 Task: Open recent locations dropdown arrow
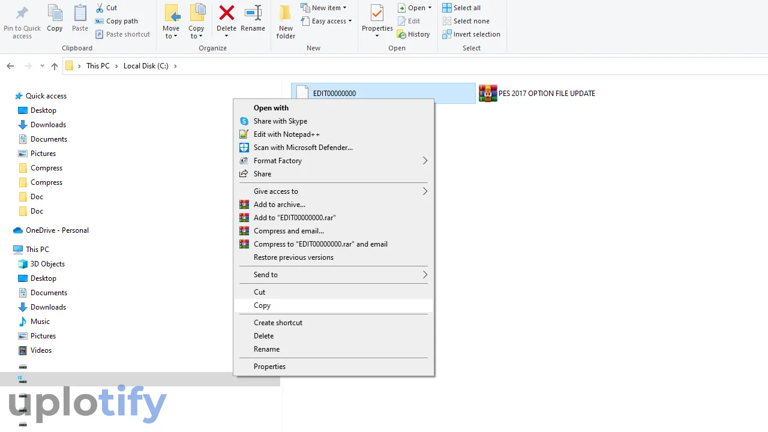(42, 66)
